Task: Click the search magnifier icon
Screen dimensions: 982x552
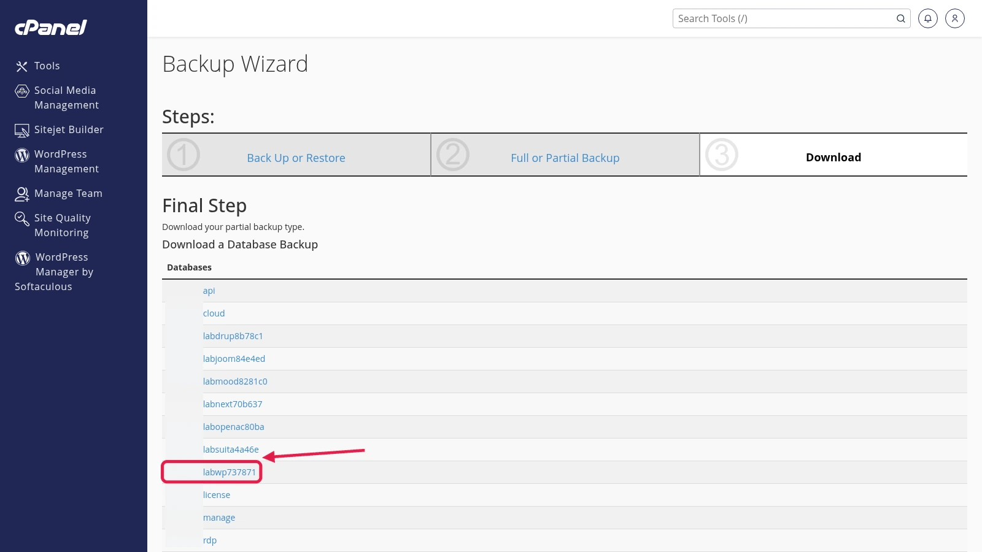Action: click(900, 18)
